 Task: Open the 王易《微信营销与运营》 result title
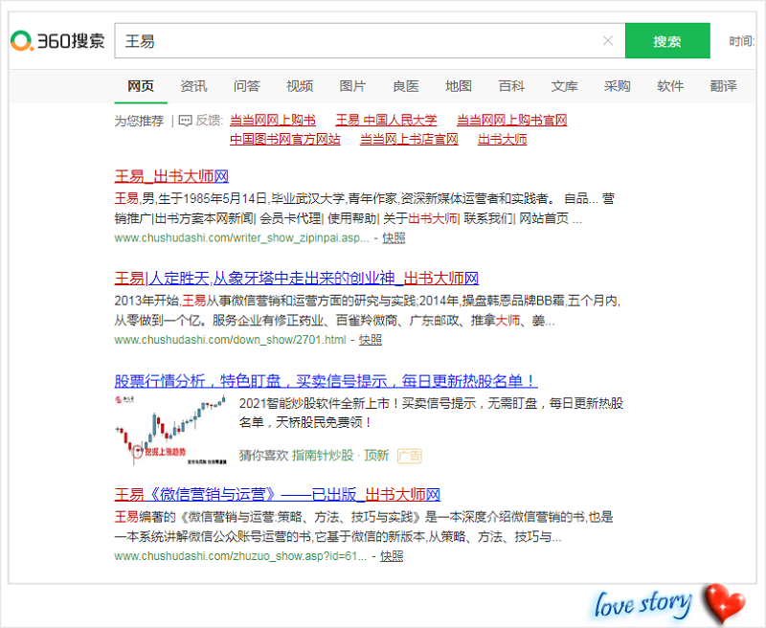coord(277,495)
